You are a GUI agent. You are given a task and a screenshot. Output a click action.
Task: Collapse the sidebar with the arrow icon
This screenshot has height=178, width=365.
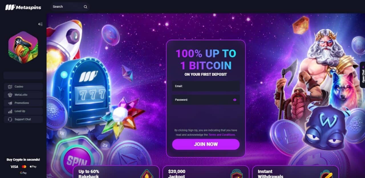[x=40, y=24]
